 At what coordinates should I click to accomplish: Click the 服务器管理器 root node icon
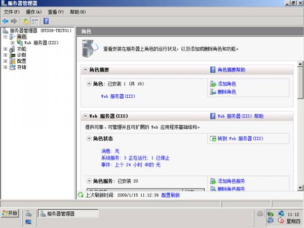click(5, 30)
